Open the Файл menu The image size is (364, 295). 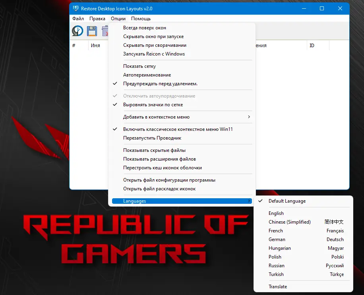(78, 19)
